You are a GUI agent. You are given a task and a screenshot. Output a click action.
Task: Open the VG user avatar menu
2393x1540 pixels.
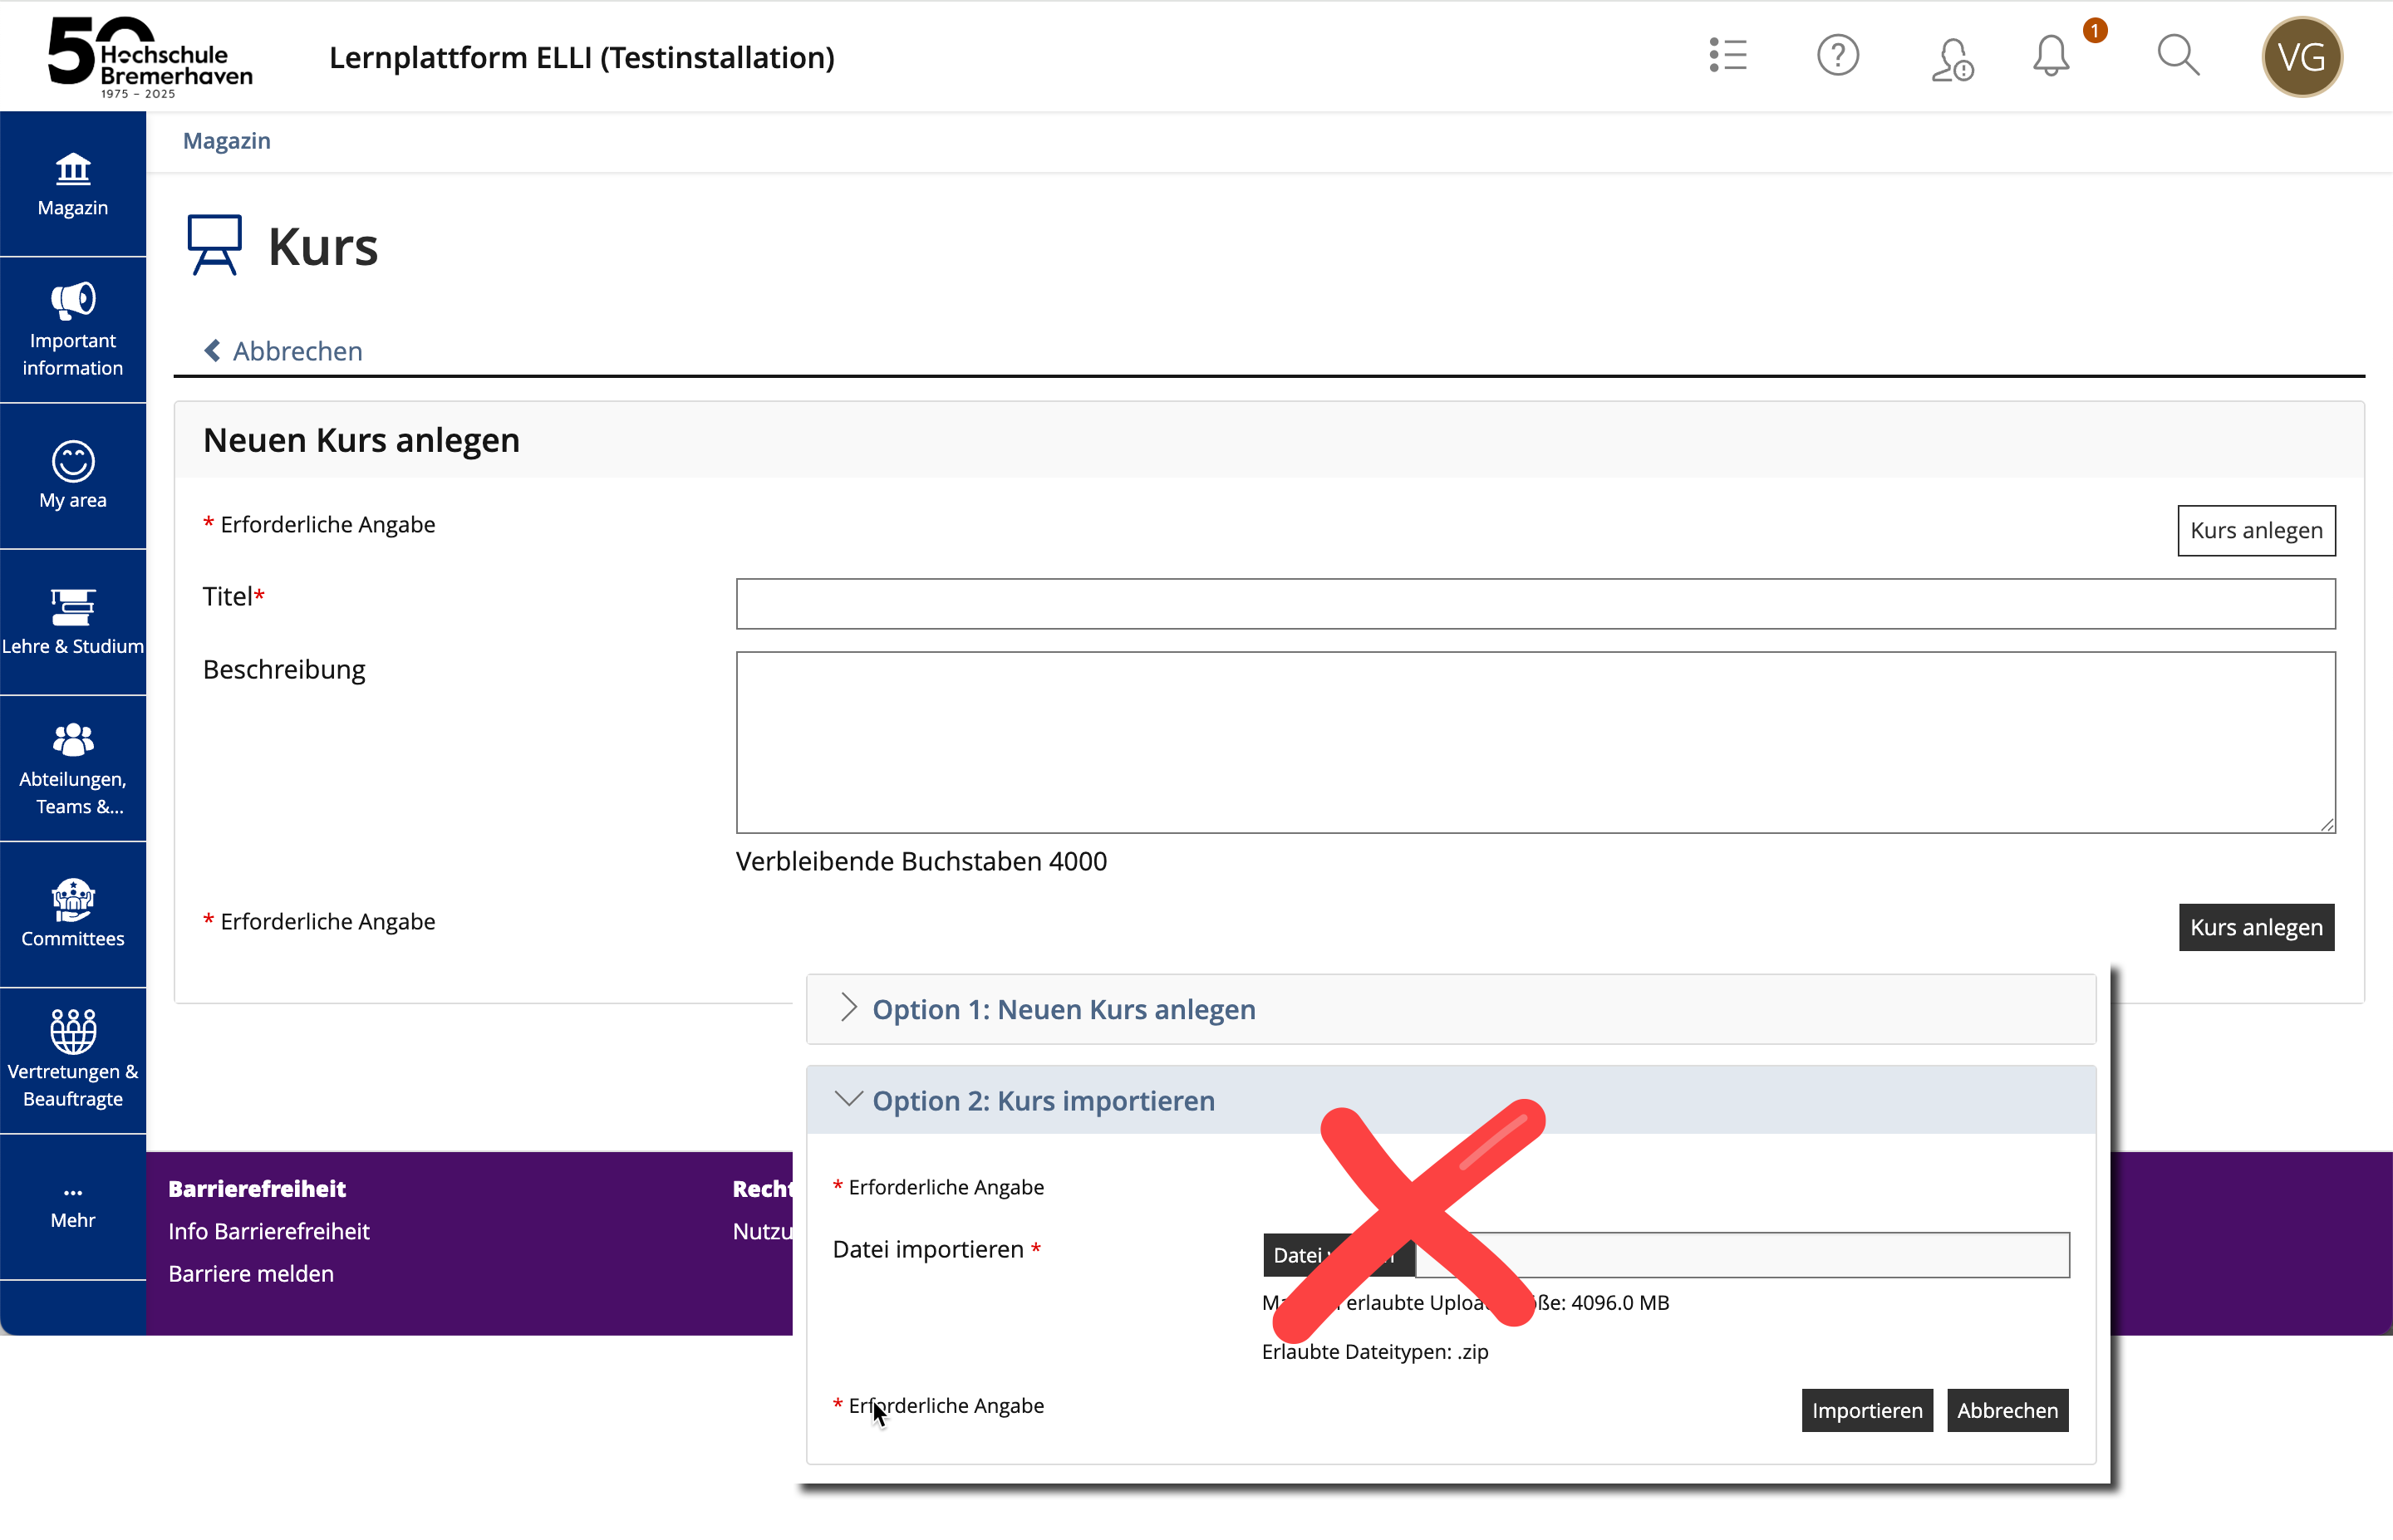(2301, 57)
